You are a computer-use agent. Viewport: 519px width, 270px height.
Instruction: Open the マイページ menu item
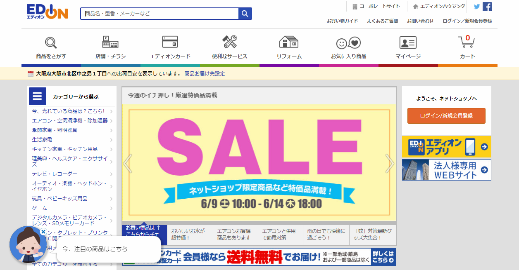(408, 48)
